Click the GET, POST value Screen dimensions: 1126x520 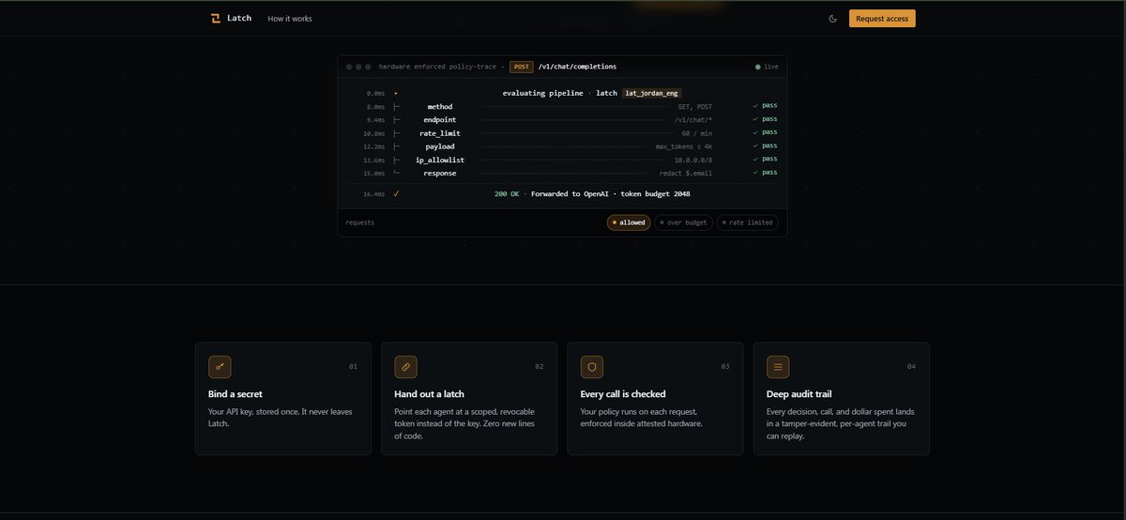pos(694,107)
